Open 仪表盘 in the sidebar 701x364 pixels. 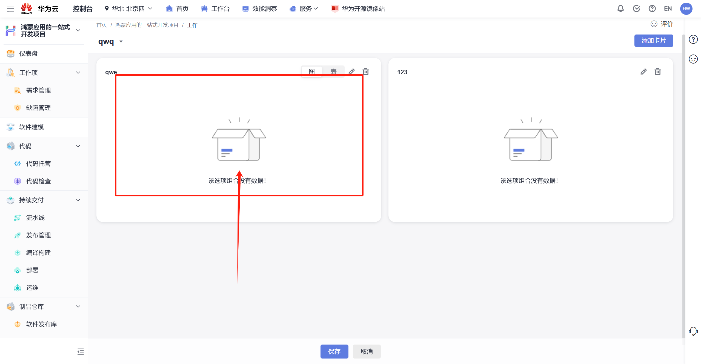[x=28, y=54]
